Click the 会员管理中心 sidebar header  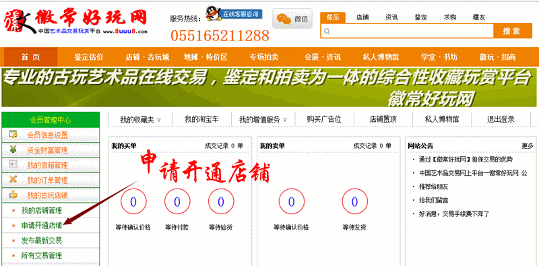point(51,120)
